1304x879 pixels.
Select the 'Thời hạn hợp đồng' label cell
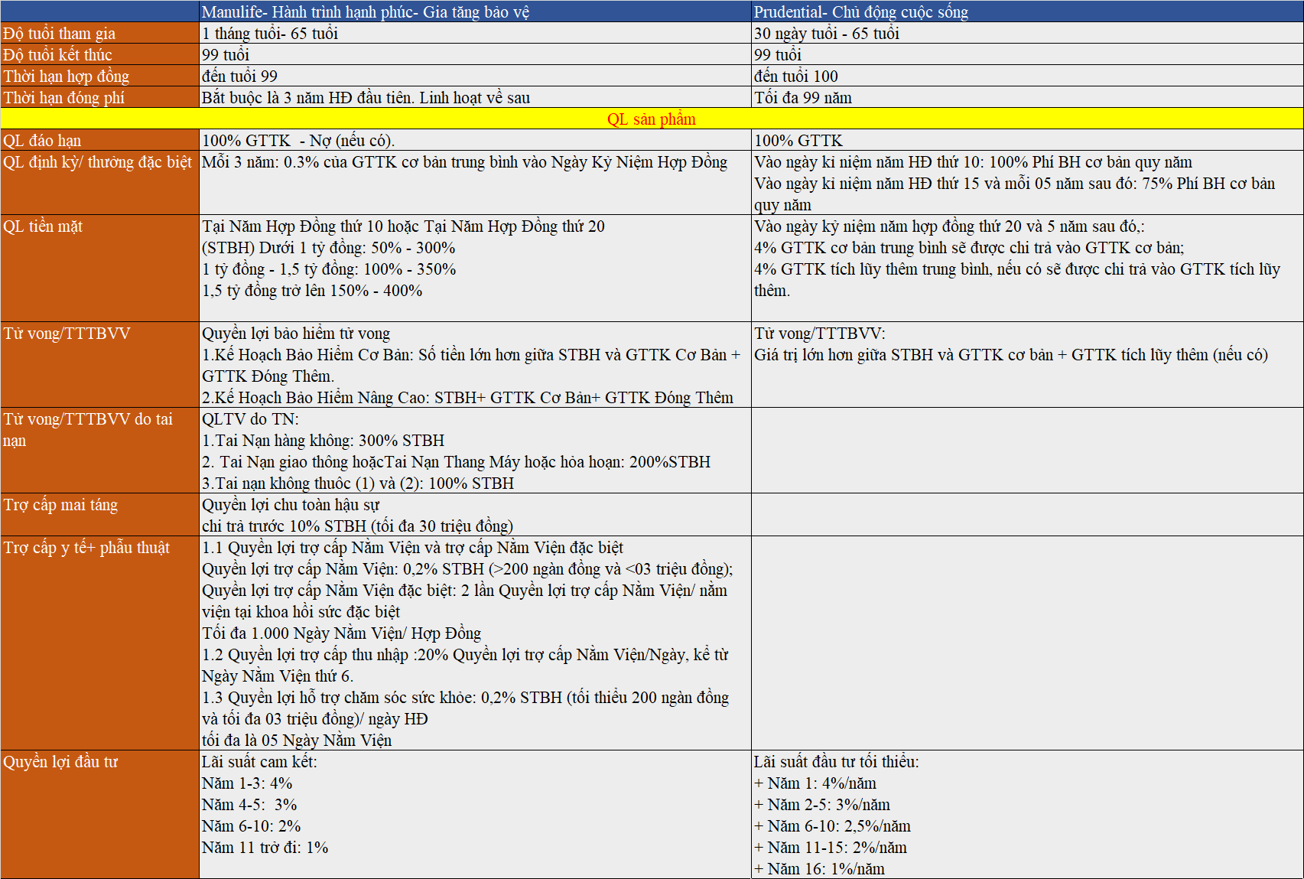pyautogui.click(x=99, y=76)
